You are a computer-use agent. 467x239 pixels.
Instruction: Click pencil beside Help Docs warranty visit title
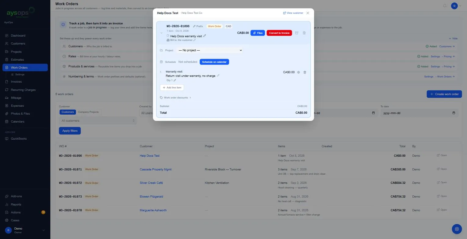click(205, 36)
